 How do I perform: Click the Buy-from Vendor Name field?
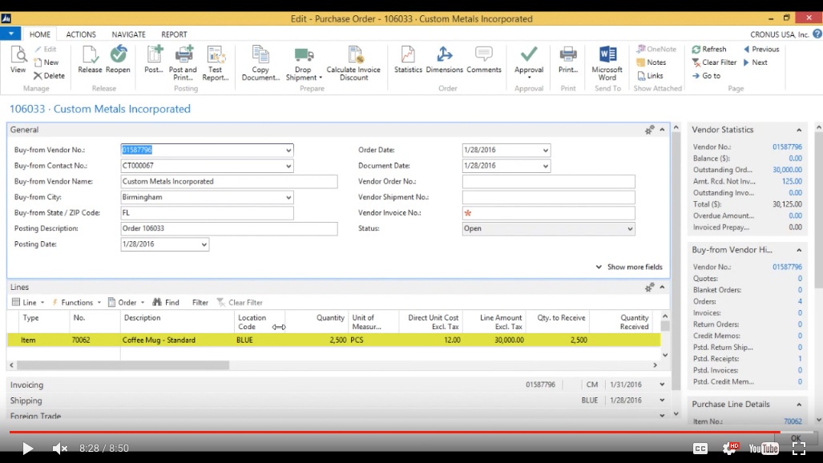pos(229,181)
